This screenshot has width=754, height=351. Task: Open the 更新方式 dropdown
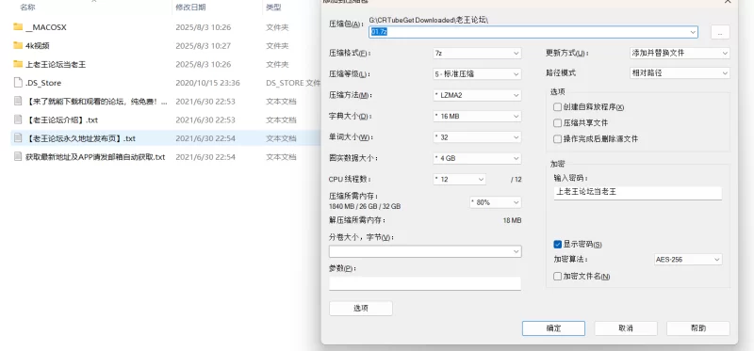[x=680, y=54]
